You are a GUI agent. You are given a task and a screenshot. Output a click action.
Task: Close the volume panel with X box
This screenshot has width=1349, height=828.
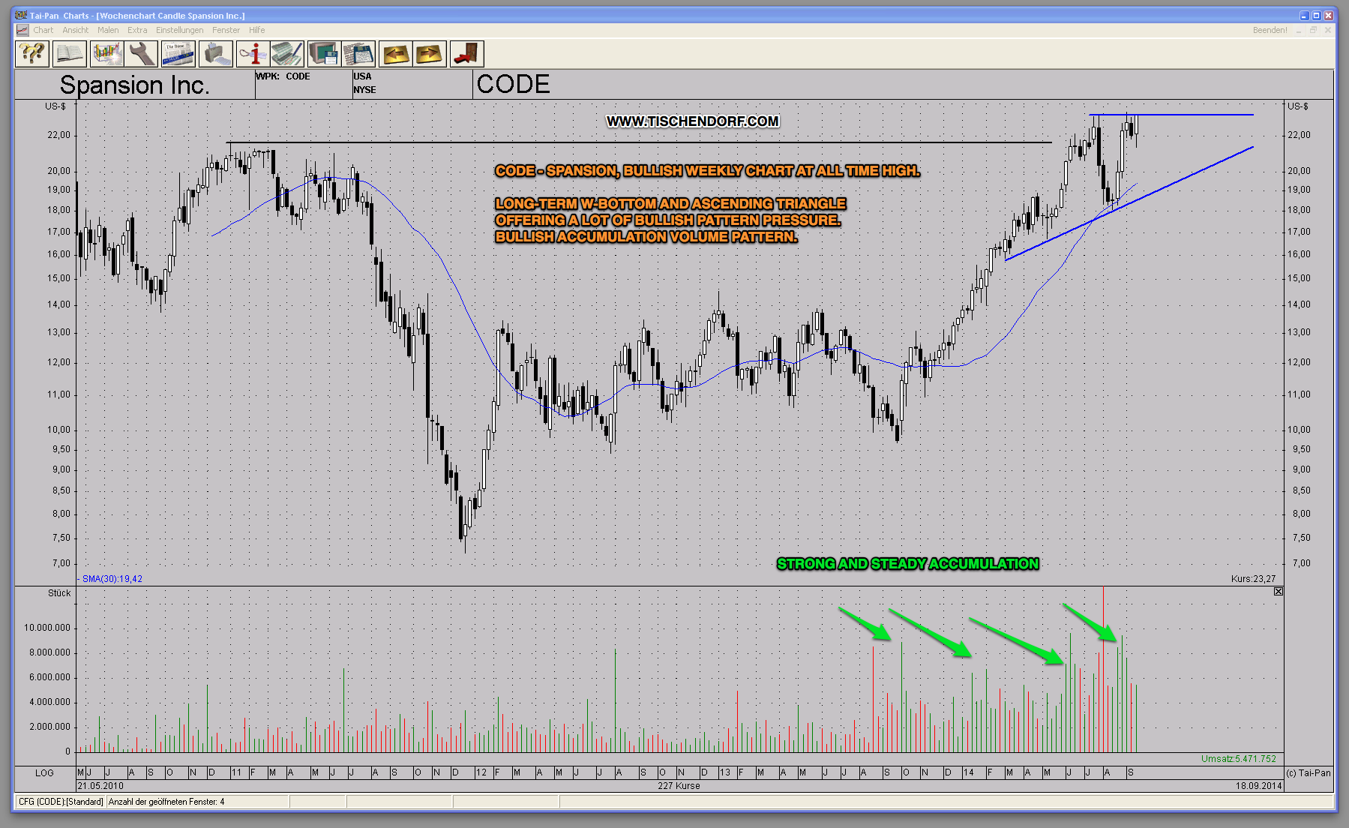(1279, 592)
